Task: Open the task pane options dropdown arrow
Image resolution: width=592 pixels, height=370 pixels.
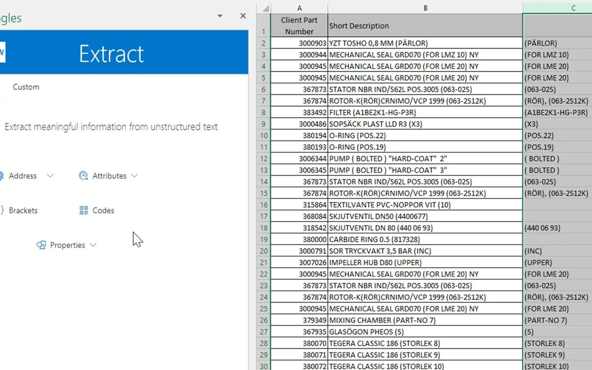Action: [x=220, y=16]
